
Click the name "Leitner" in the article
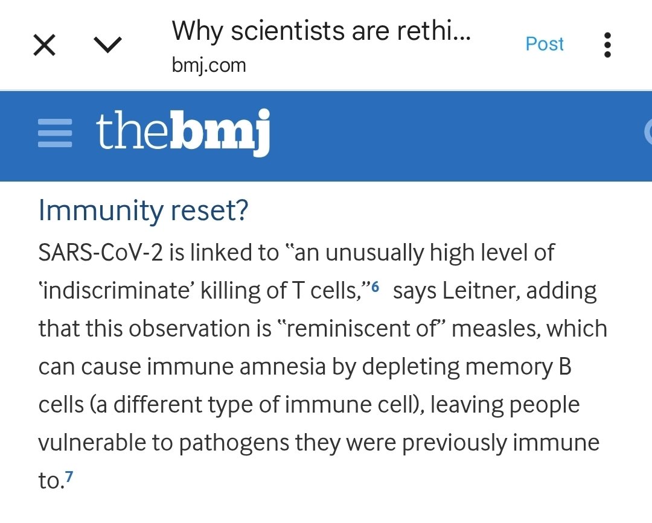(478, 291)
